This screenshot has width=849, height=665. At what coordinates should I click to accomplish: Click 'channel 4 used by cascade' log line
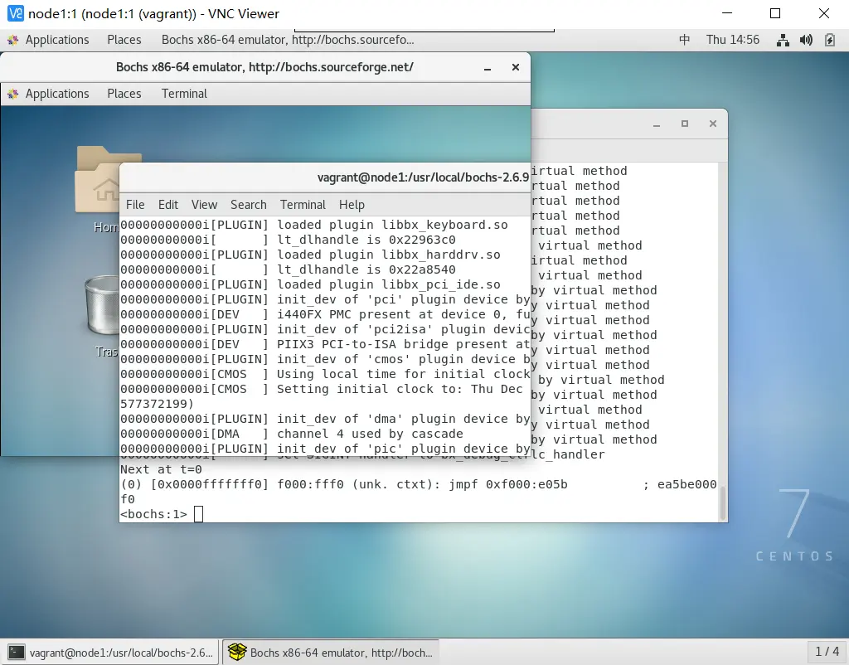point(370,434)
